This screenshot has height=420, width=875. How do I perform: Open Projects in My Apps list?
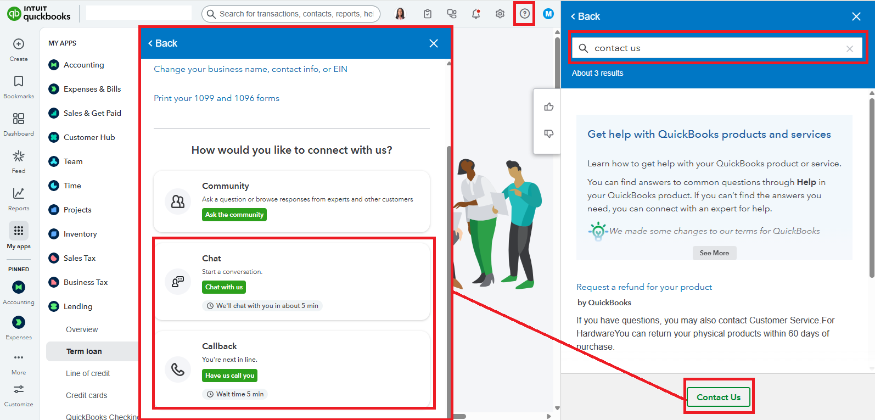coord(70,210)
